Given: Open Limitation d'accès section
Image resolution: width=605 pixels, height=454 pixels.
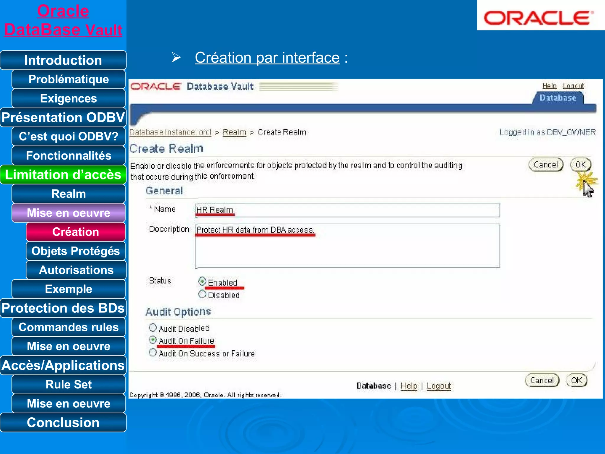Looking at the screenshot, I should click(x=63, y=175).
